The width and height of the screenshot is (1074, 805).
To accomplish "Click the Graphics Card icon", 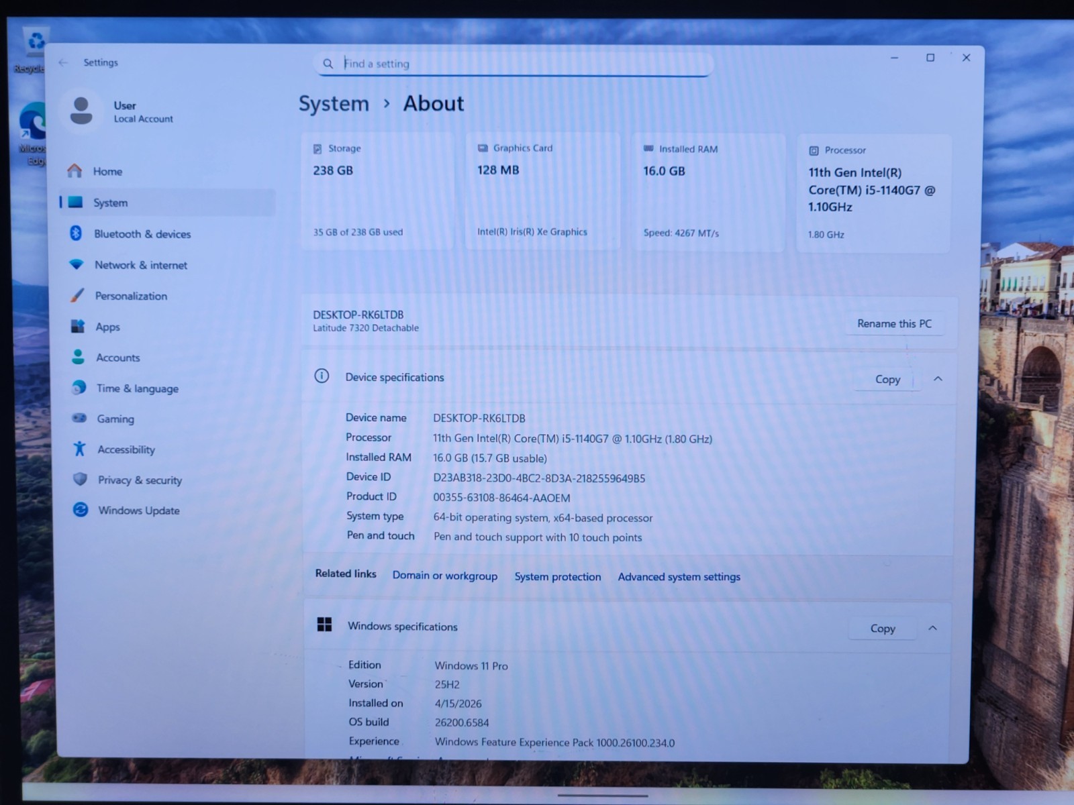I will 483,148.
